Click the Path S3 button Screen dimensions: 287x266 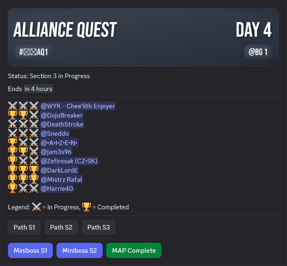(98, 227)
